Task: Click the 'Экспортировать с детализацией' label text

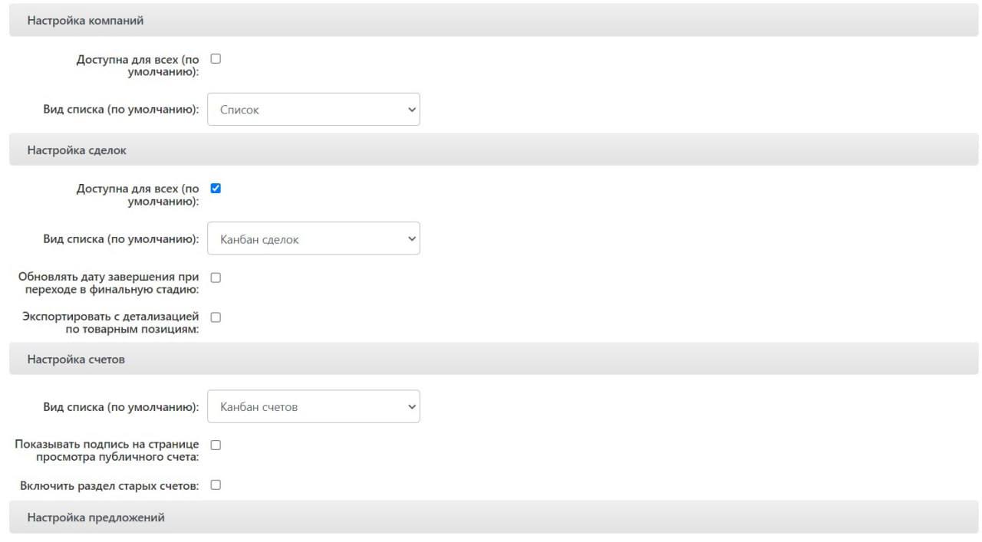Action: (110, 323)
